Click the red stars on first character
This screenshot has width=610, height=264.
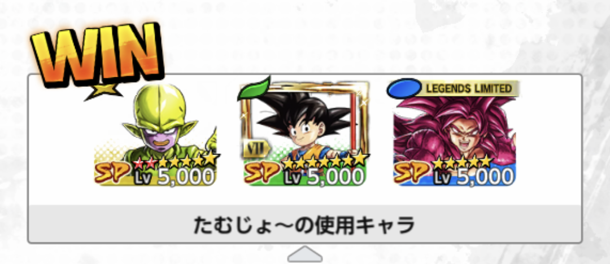click(145, 161)
